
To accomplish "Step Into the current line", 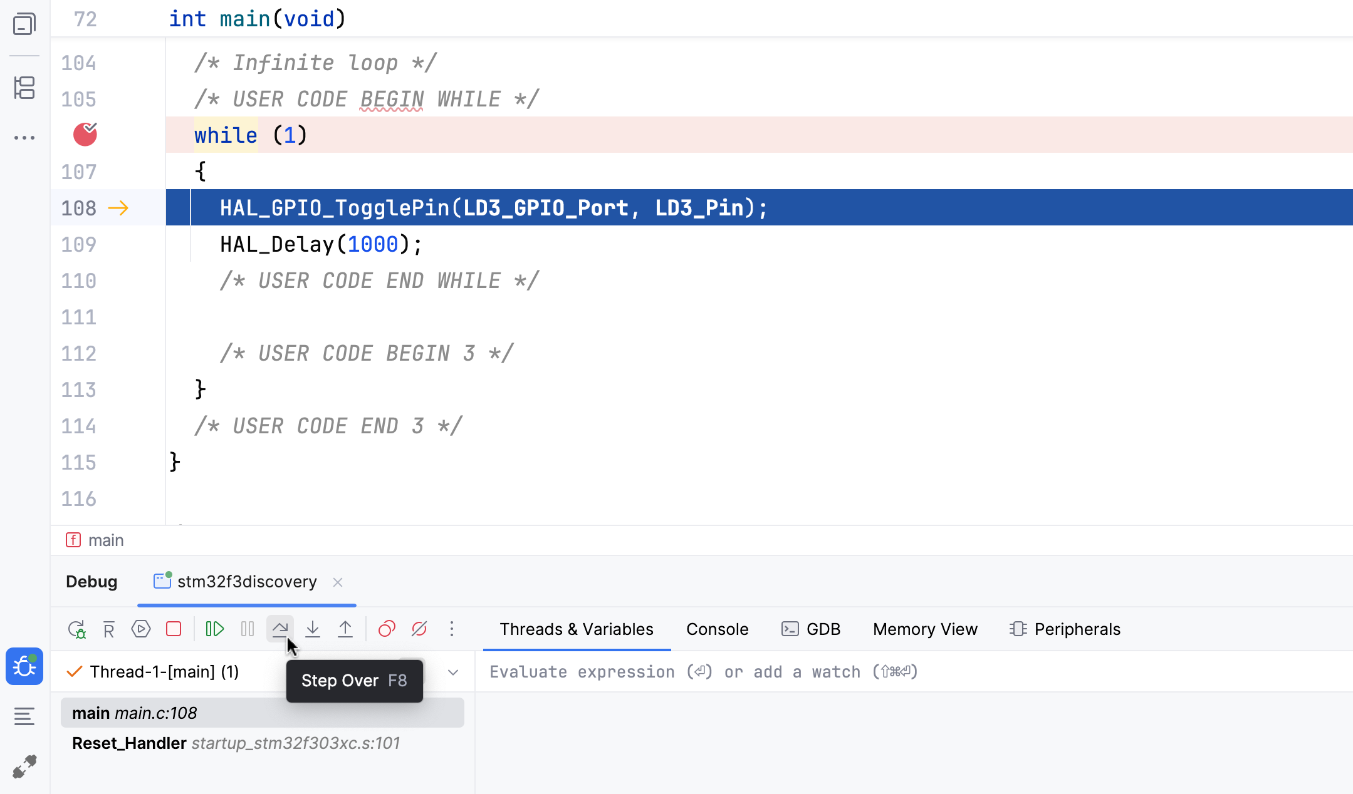I will (x=313, y=629).
